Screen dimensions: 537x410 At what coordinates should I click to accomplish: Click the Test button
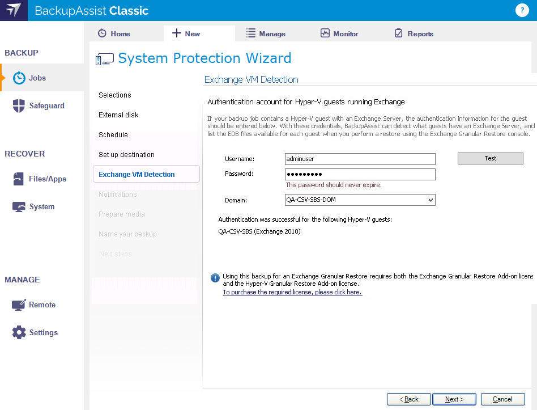point(491,158)
